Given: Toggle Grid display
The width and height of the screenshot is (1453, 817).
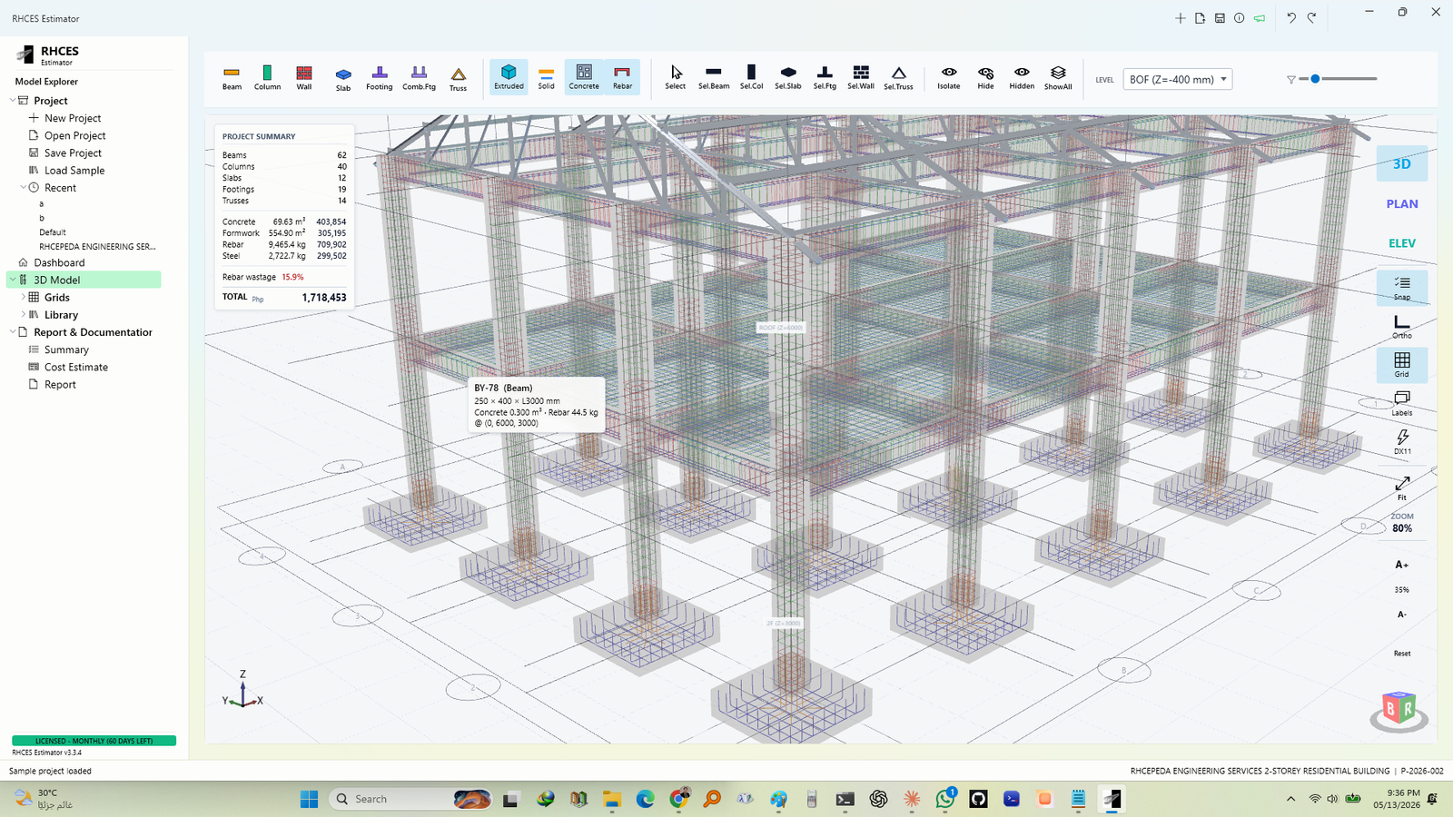Looking at the screenshot, I should (1402, 365).
